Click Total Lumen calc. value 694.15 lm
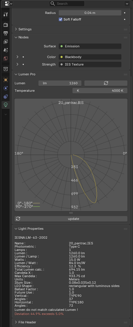133x327 pixels. tap(77, 270)
